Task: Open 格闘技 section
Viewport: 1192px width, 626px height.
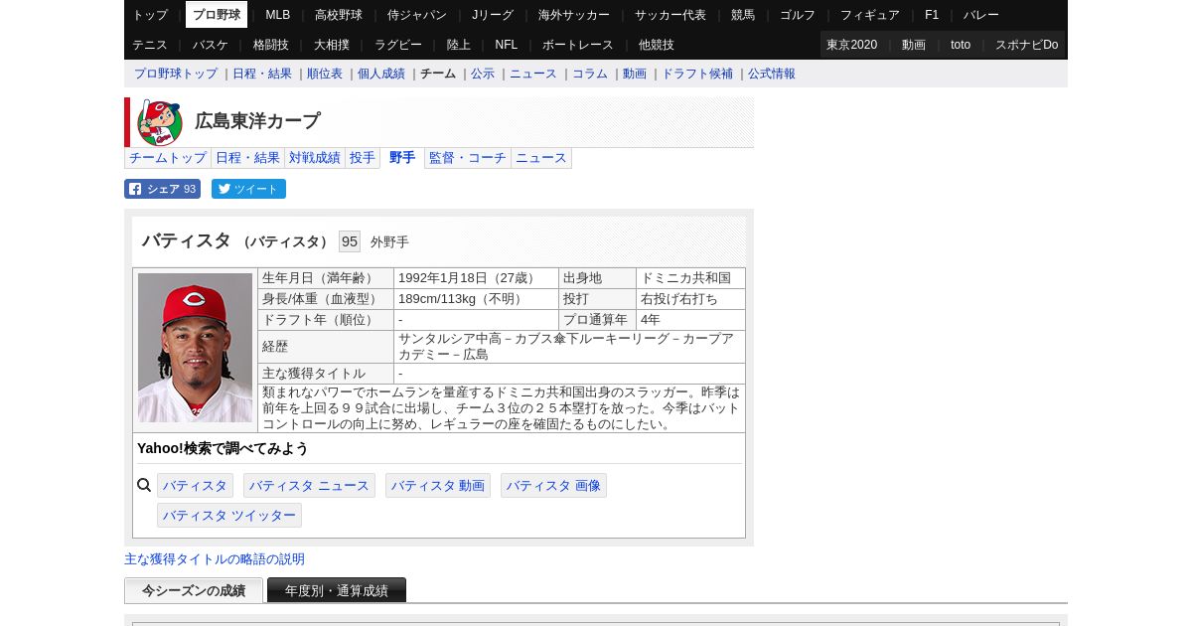Action: tap(271, 45)
